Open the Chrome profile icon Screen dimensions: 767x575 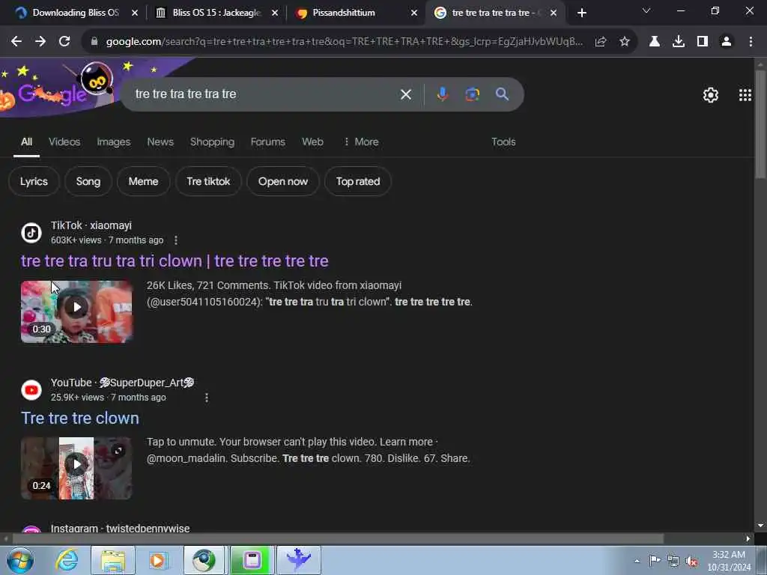[x=727, y=42]
